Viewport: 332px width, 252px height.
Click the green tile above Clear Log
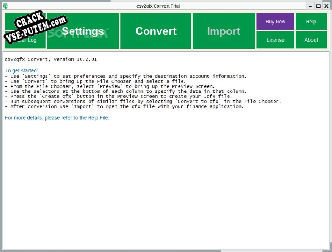coord(25,22)
